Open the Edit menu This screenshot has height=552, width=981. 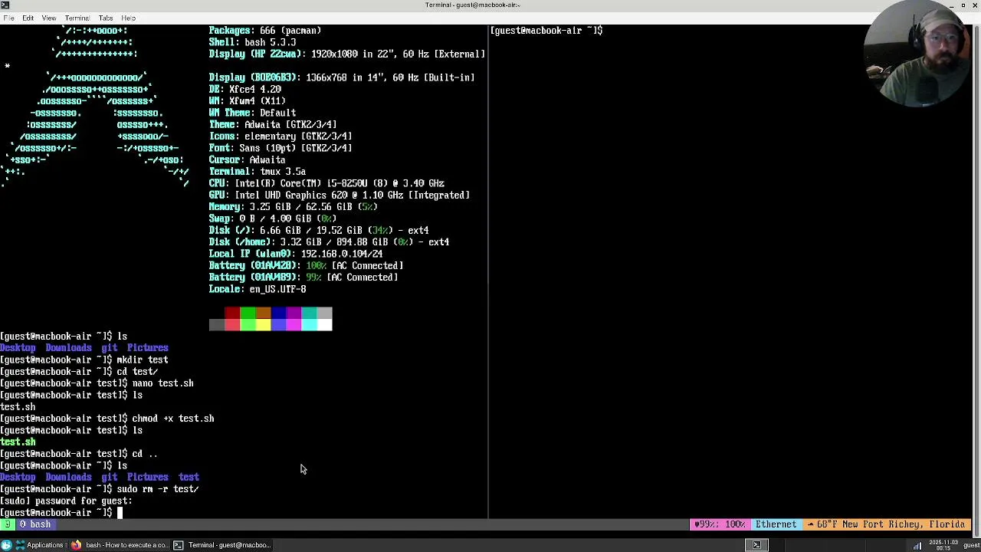28,18
